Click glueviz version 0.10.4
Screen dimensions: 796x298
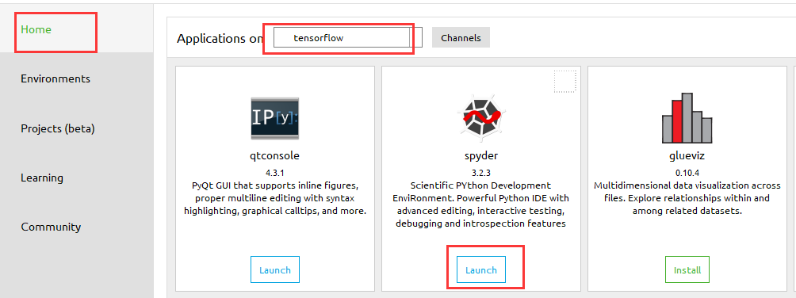687,173
